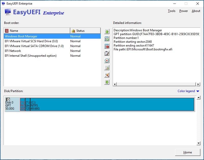Minimize the EasyUEFI window
This screenshot has height=160, width=204.
pyautogui.click(x=175, y=4)
